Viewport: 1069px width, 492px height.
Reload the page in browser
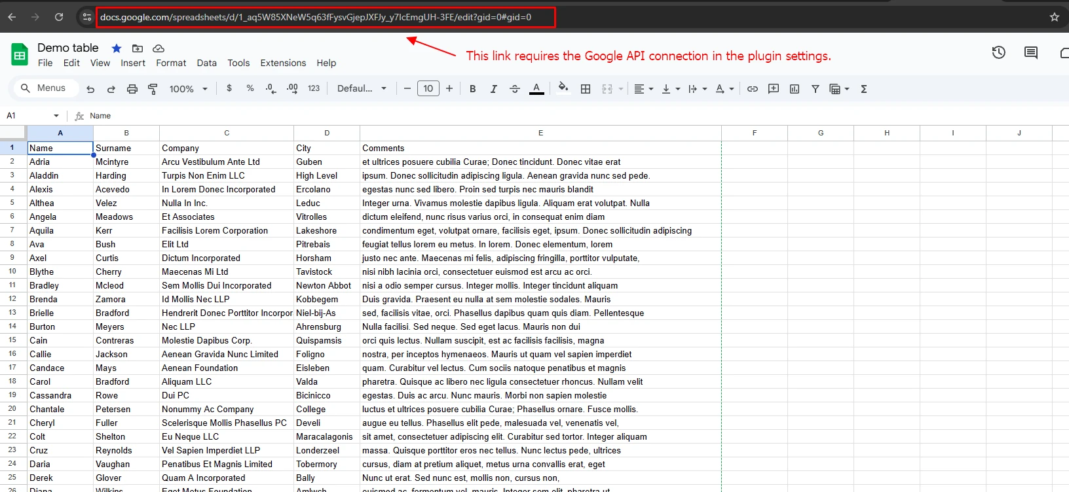59,17
